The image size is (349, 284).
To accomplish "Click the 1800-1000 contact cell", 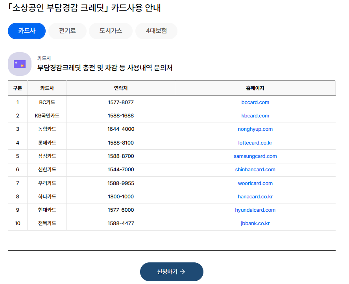I will [x=121, y=197].
